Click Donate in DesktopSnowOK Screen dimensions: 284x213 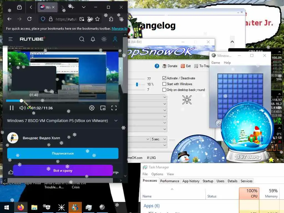(170, 66)
